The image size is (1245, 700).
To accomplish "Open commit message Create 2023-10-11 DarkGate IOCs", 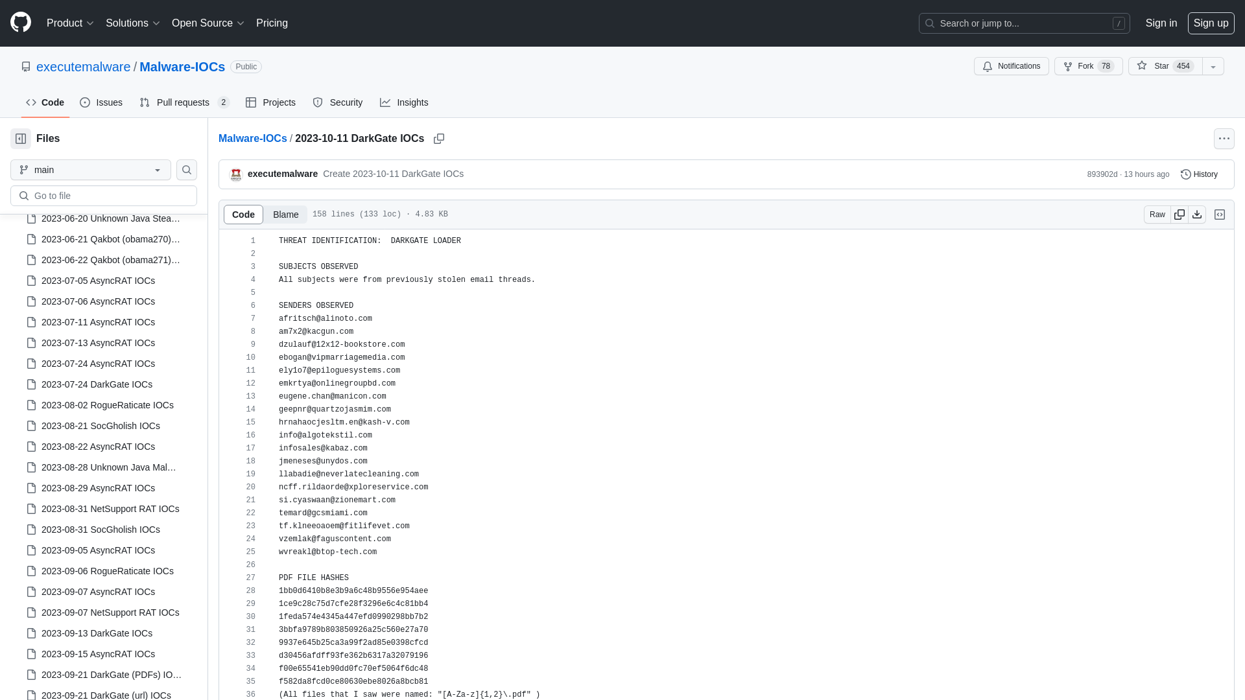I will [x=393, y=174].
